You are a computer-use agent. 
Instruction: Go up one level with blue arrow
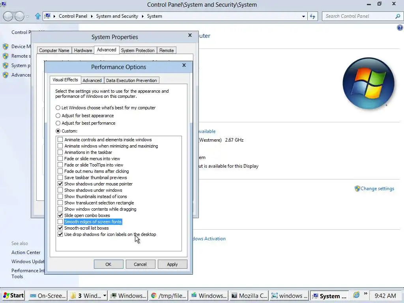pyautogui.click(x=37, y=16)
